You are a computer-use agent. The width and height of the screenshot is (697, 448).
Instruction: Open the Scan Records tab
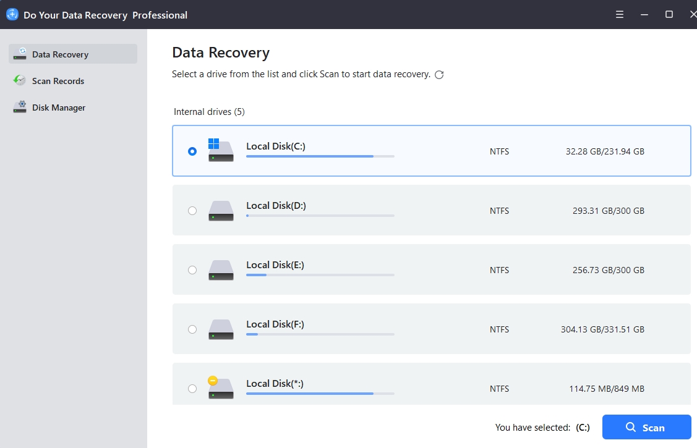(58, 81)
